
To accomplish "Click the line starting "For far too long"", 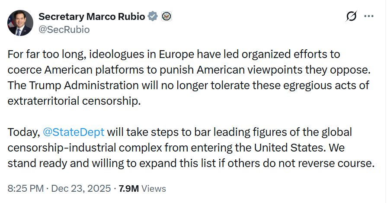I will [x=174, y=55].
